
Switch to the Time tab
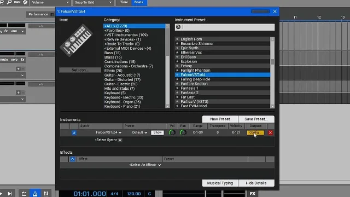point(124,2)
